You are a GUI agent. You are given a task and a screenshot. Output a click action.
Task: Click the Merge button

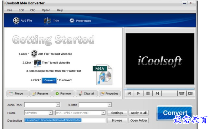(17, 93)
